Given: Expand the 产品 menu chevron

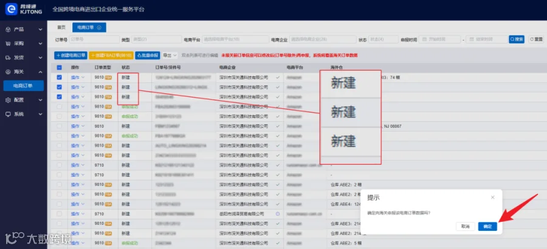Looking at the screenshot, I should click(x=41, y=30).
